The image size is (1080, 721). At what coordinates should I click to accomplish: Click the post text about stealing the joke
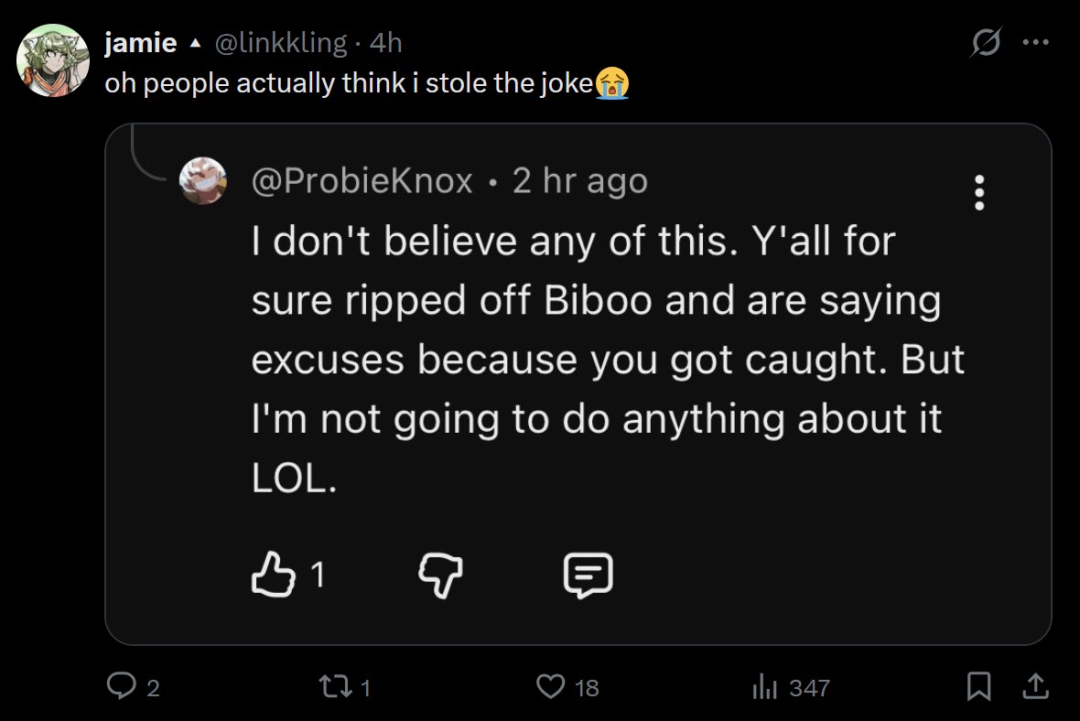(348, 83)
